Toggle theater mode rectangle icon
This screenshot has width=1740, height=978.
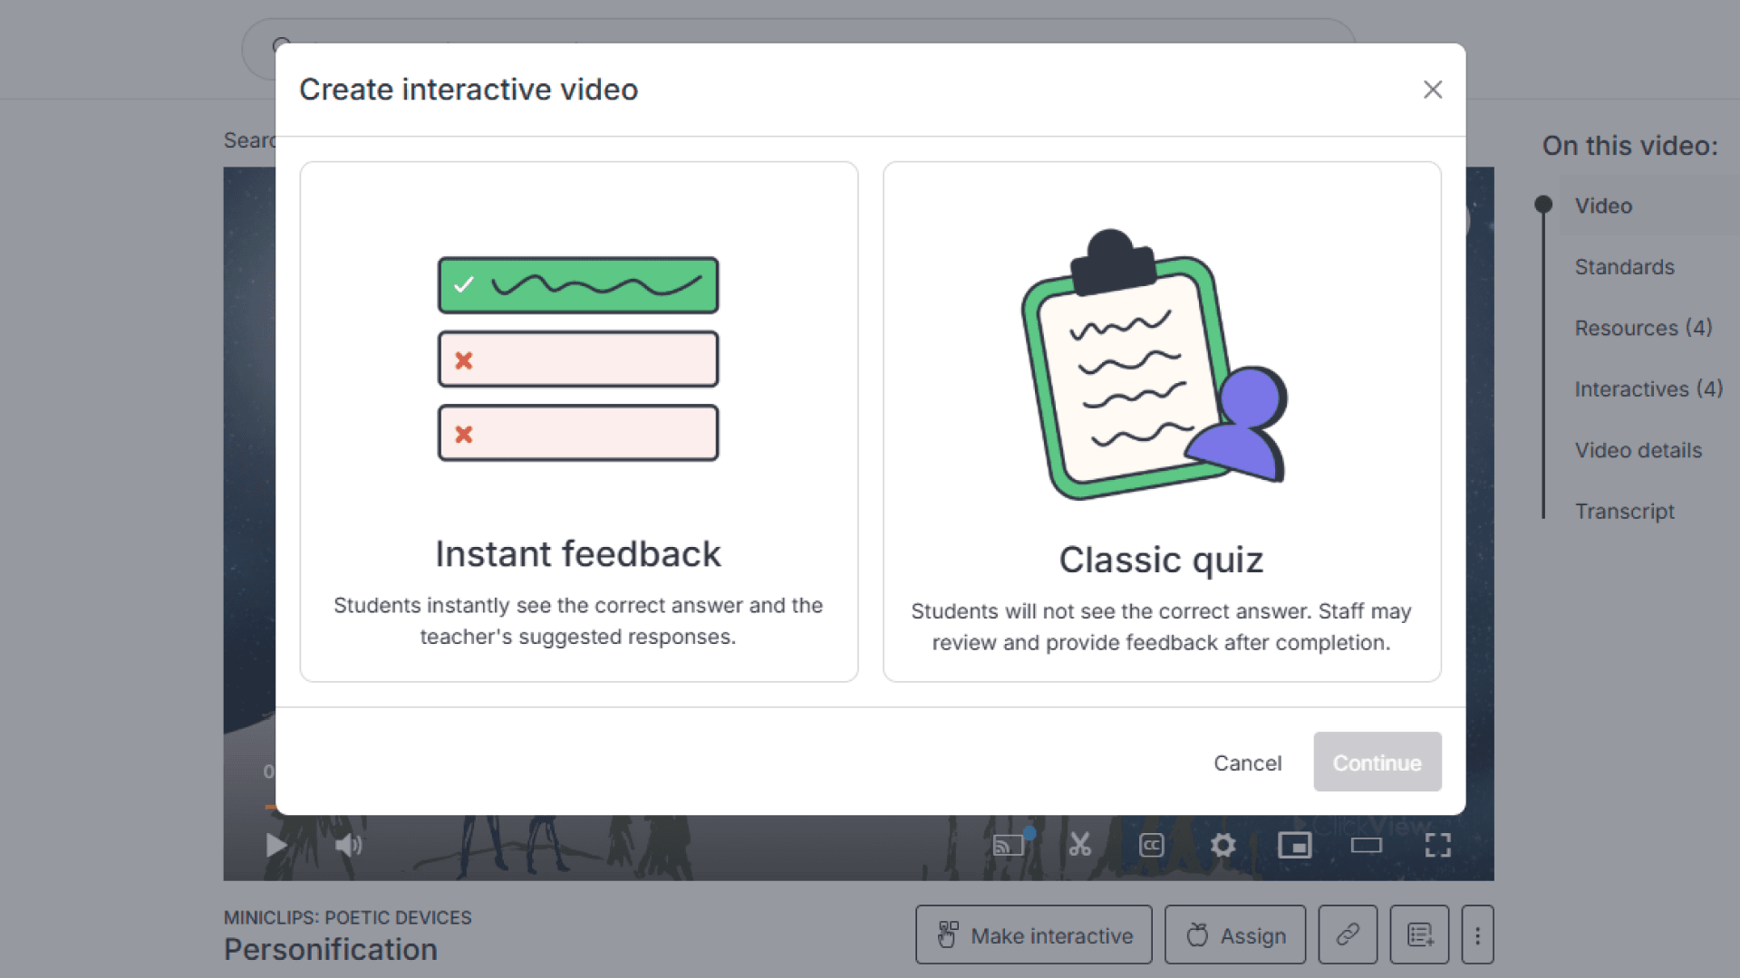tap(1366, 846)
